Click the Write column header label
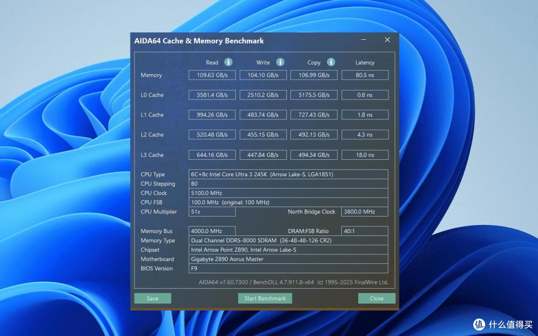The image size is (538, 336). coord(263,62)
